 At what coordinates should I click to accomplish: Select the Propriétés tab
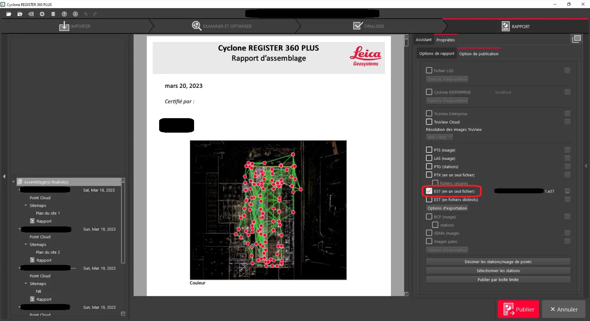pyautogui.click(x=446, y=40)
